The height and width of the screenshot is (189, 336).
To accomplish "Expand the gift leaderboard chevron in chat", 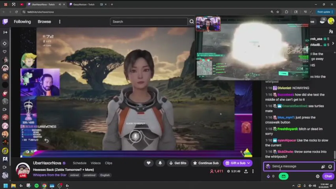I will click(333, 43).
